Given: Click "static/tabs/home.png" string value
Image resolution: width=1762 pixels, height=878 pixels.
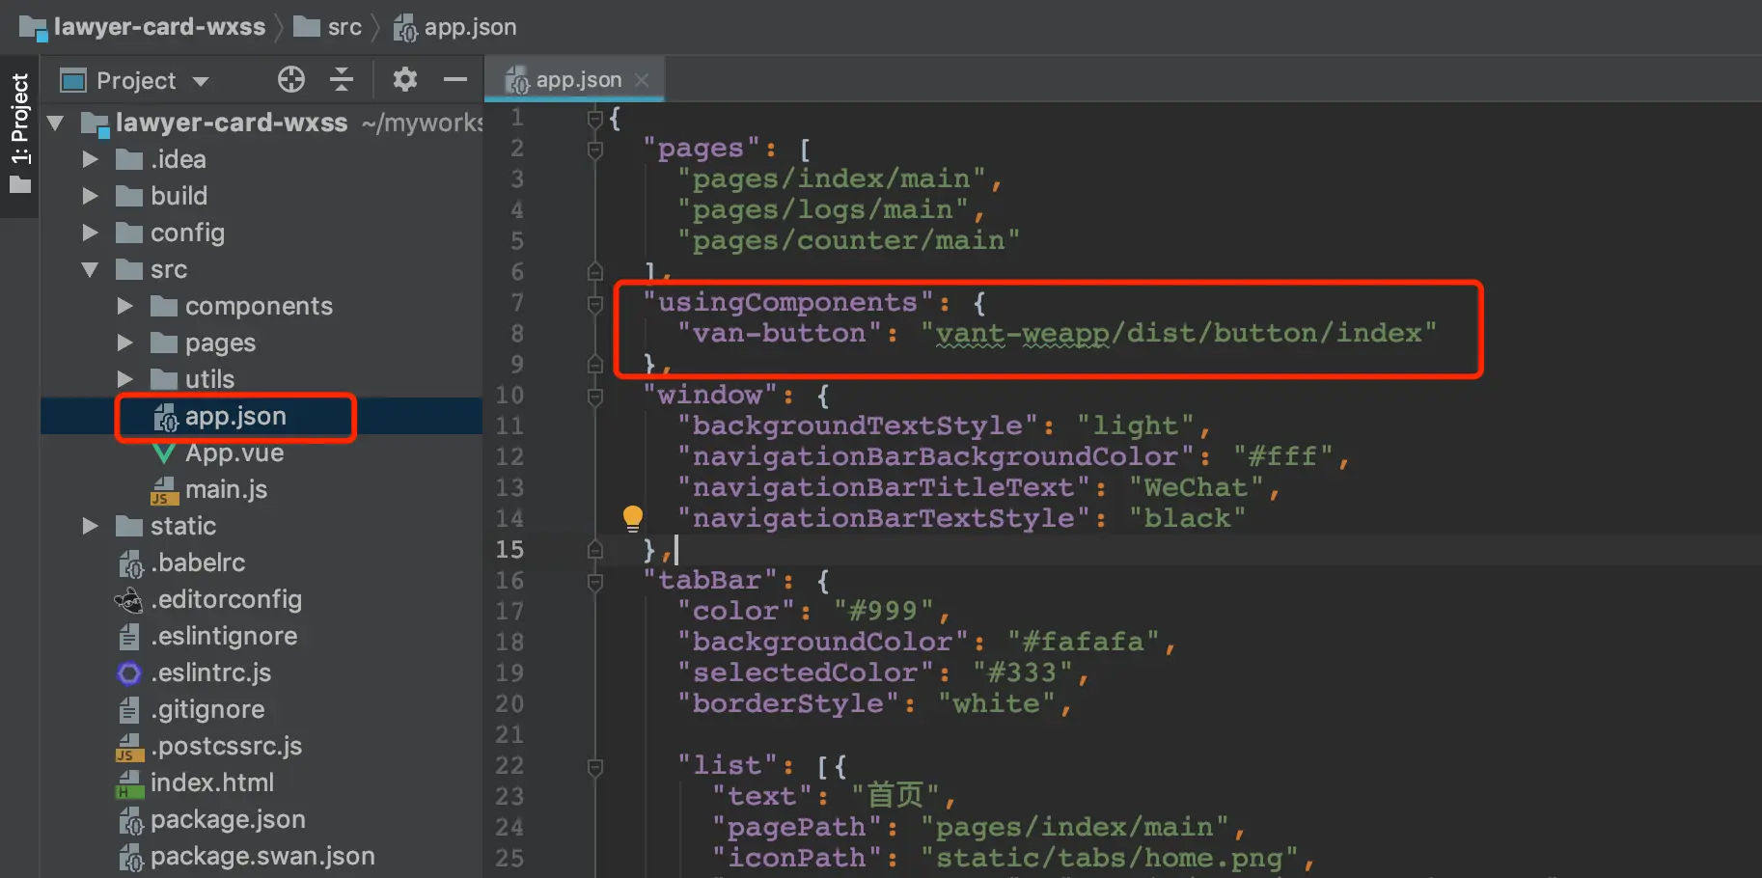Looking at the screenshot, I should pos(1110,859).
